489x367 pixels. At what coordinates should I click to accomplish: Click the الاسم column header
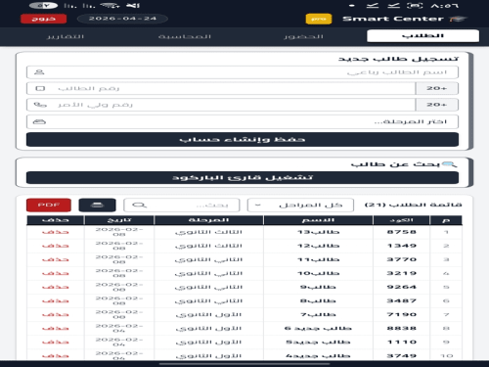[318, 220]
